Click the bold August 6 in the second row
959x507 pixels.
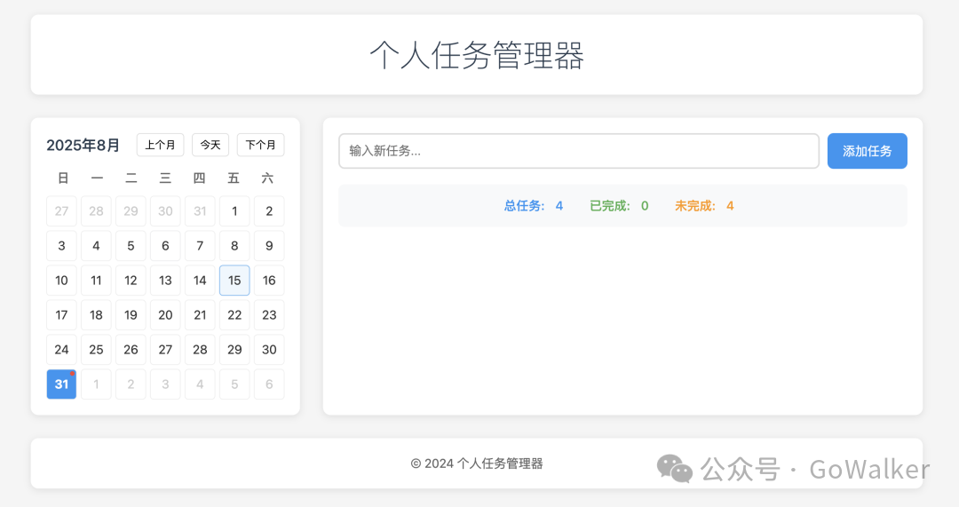[165, 246]
